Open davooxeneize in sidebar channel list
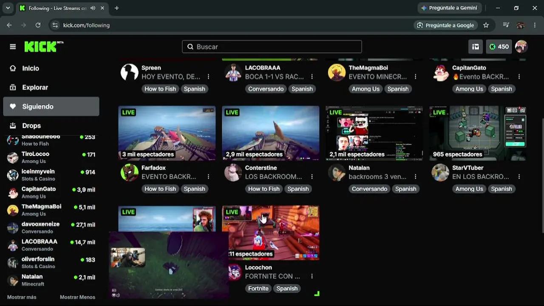This screenshot has width=544, height=306. (51, 227)
